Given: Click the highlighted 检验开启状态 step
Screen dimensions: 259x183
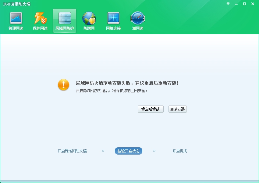Looking at the screenshot, I should click(x=129, y=151).
